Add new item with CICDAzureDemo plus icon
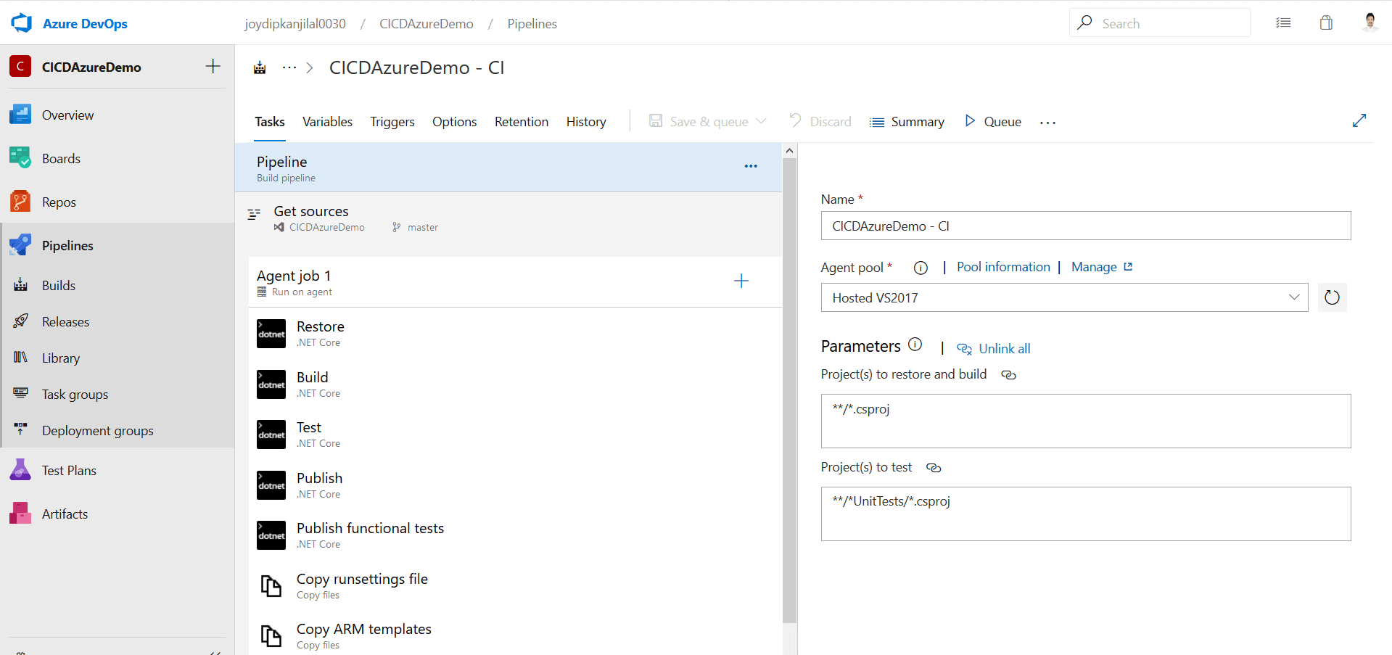 (x=213, y=67)
